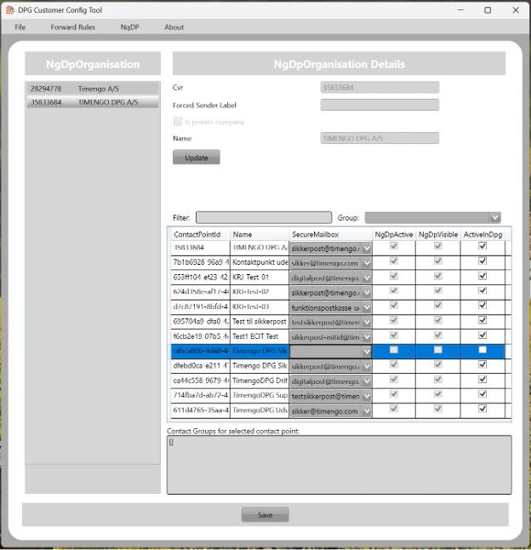This screenshot has width=531, height=550.
Task: Click the Forced Sender Label input field
Action: (380, 105)
